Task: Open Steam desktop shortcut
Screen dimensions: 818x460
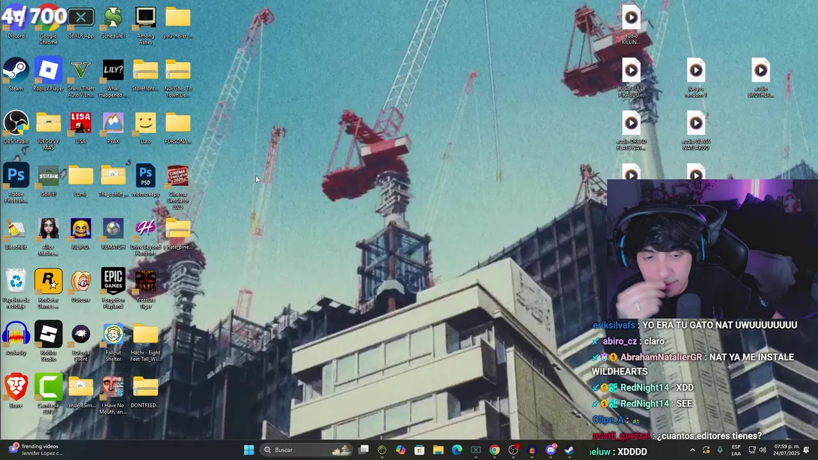Action: 16,75
